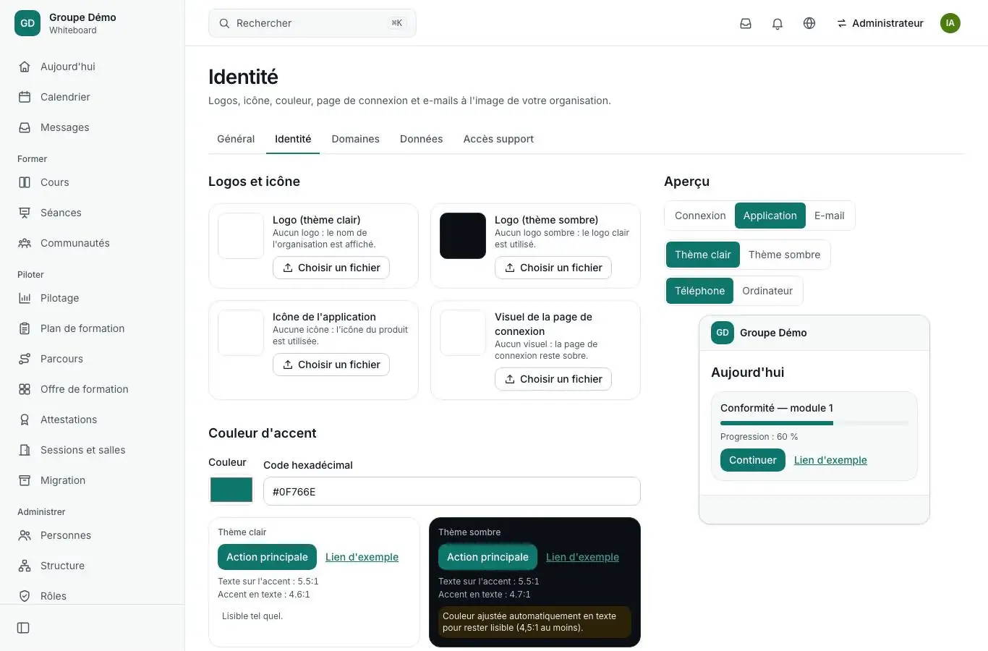Open the Administrateur role switcher
The image size is (988, 651).
[x=880, y=23]
